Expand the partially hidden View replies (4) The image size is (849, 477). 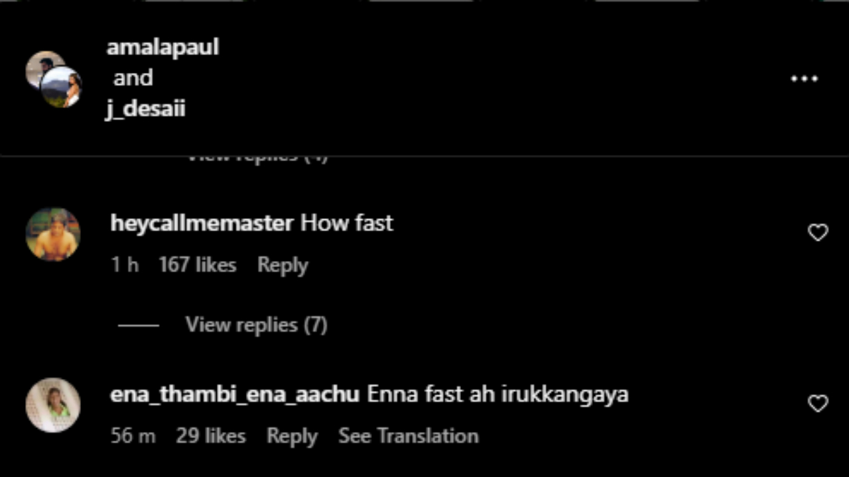click(257, 158)
